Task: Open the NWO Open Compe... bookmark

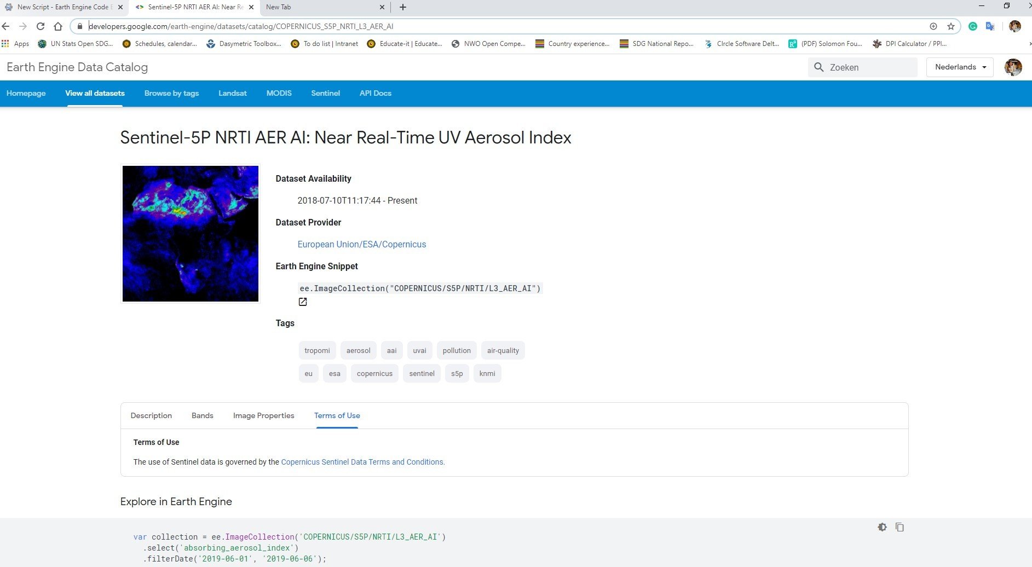Action: tap(488, 44)
